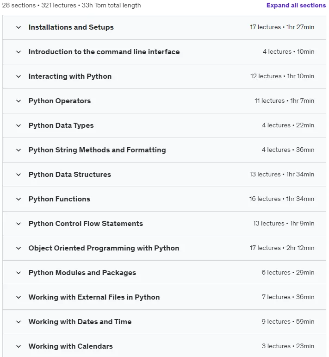Click the Python Functions section title

(59, 199)
